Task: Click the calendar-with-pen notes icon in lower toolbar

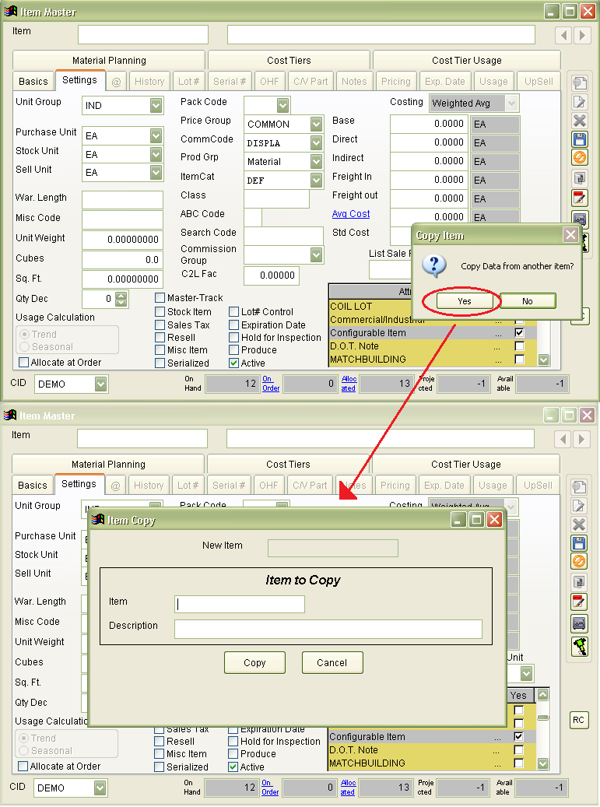Action: [579, 602]
